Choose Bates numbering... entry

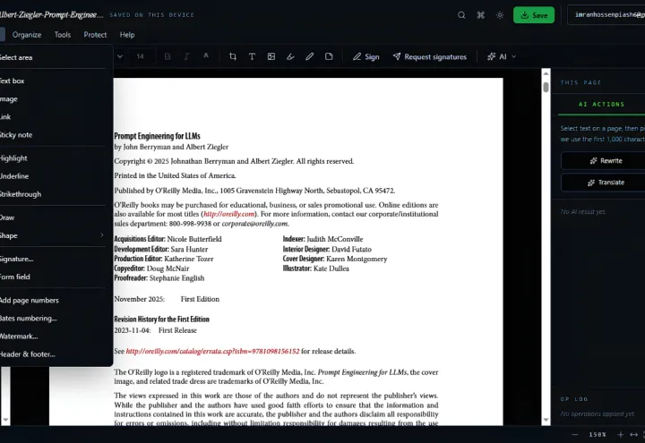coord(55,318)
